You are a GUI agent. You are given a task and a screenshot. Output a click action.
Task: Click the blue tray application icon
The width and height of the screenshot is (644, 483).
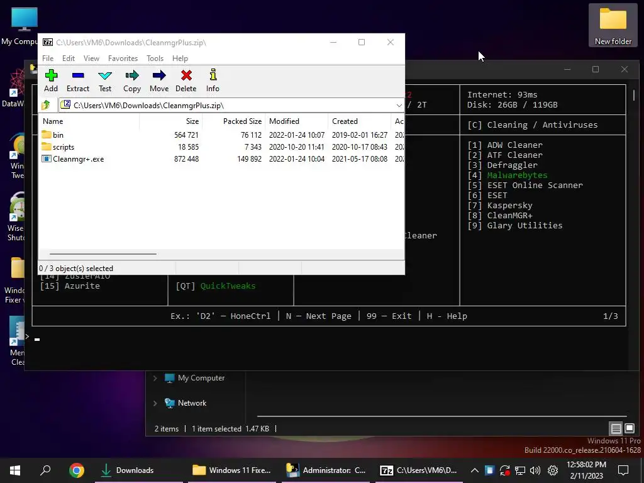(489, 470)
